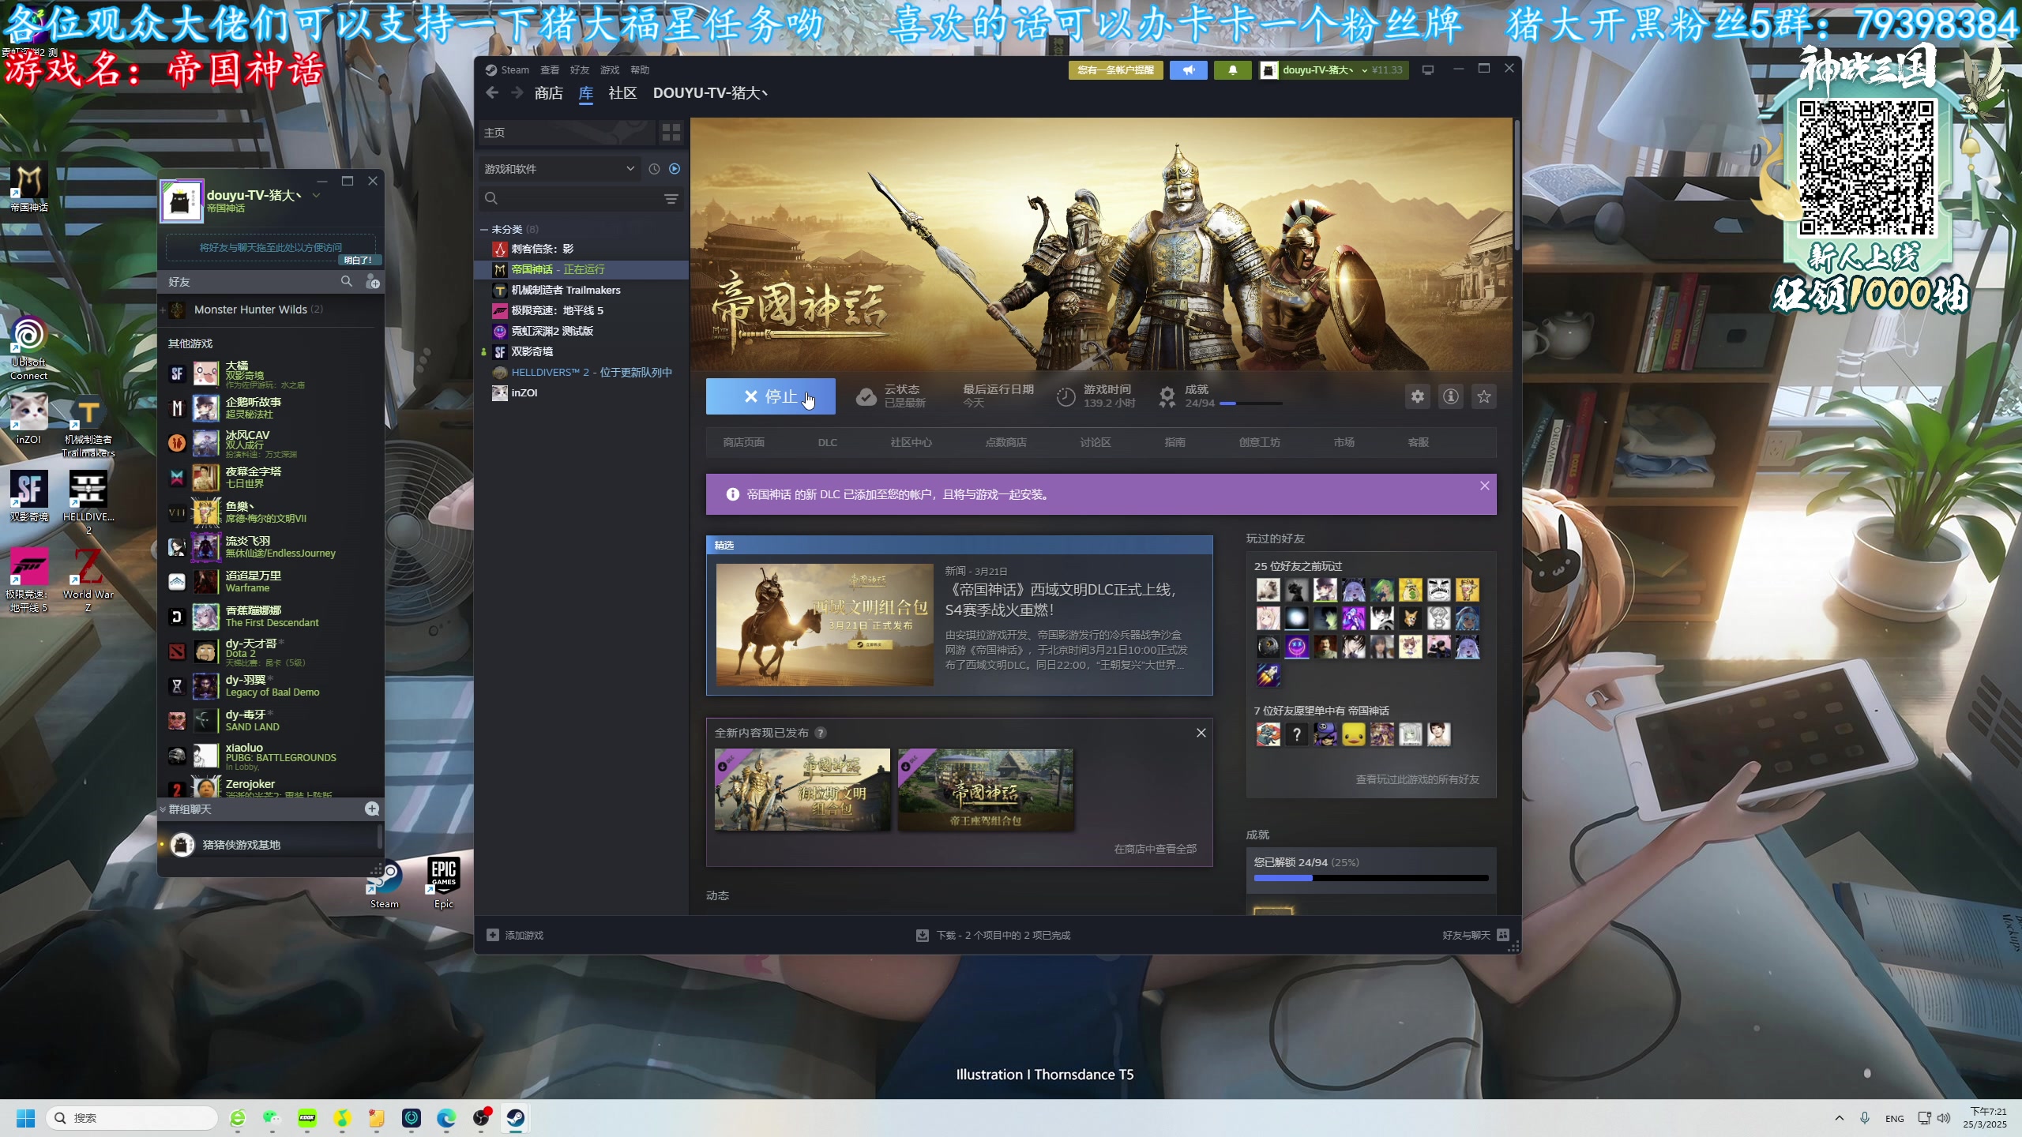The width and height of the screenshot is (2022, 1137).
Task: Click the achievements trophy icon
Action: (1167, 396)
